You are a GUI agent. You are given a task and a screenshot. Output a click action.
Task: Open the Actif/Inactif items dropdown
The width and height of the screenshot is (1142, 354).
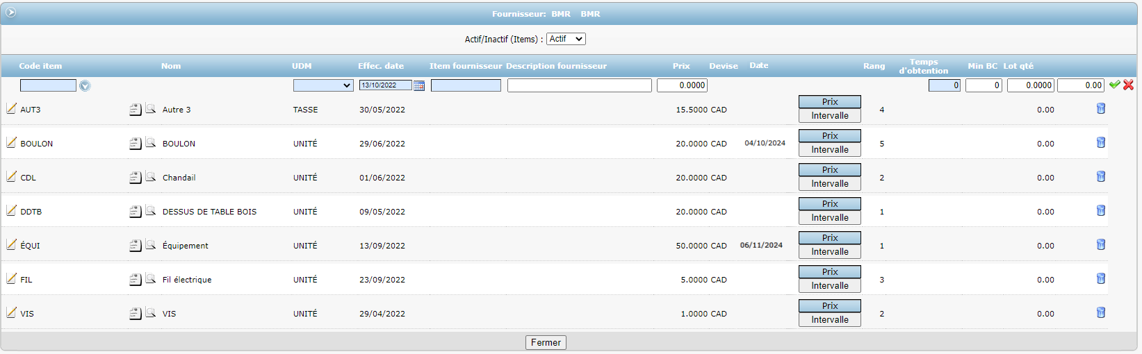pyautogui.click(x=566, y=39)
